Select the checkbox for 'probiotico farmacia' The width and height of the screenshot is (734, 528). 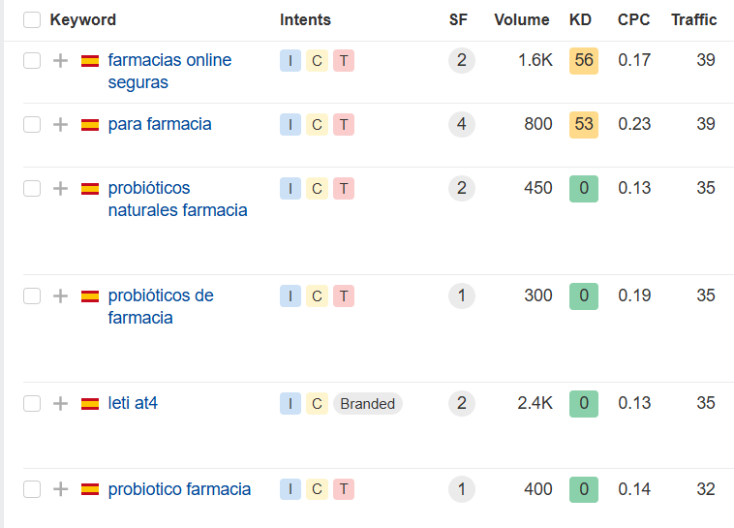pyautogui.click(x=32, y=489)
